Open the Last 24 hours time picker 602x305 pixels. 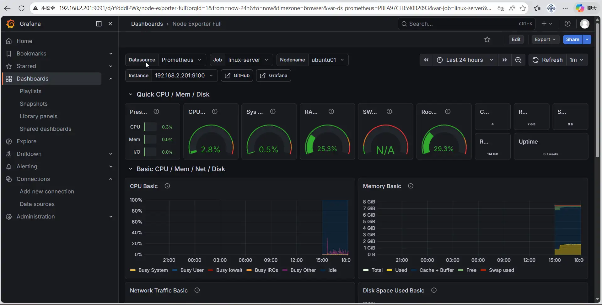coord(465,60)
